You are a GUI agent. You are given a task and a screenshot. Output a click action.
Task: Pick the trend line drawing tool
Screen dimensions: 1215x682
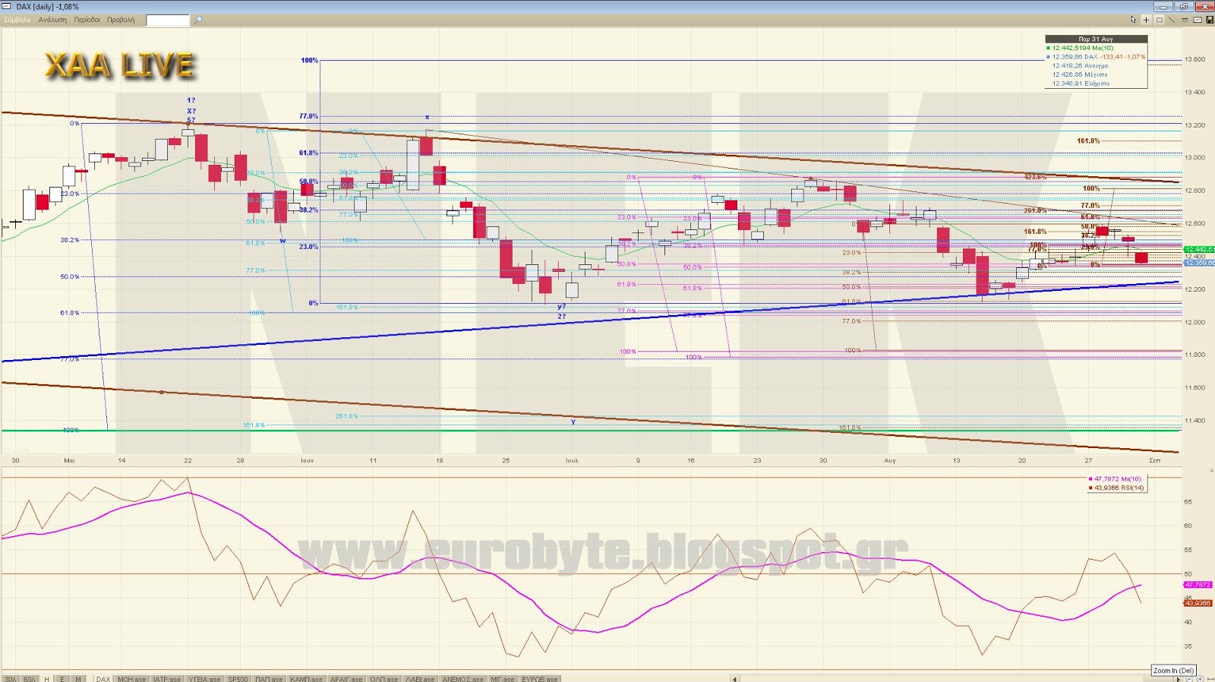pyautogui.click(x=1172, y=20)
